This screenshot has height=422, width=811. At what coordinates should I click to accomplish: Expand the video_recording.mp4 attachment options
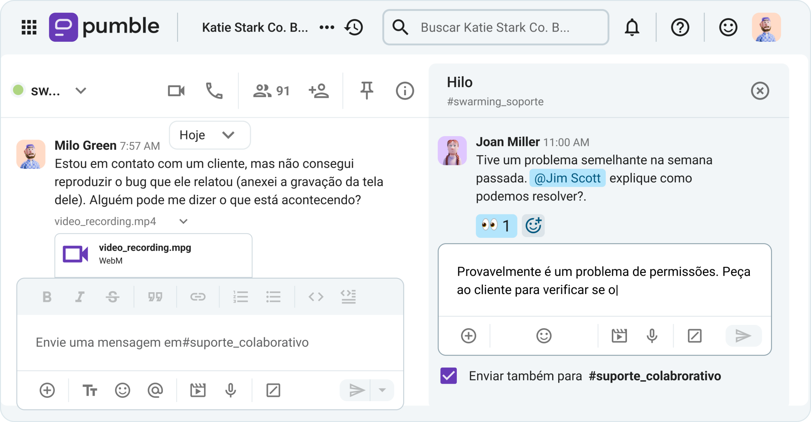click(183, 221)
